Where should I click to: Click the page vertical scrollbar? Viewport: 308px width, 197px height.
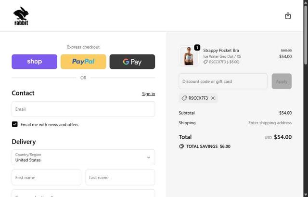point(306,96)
